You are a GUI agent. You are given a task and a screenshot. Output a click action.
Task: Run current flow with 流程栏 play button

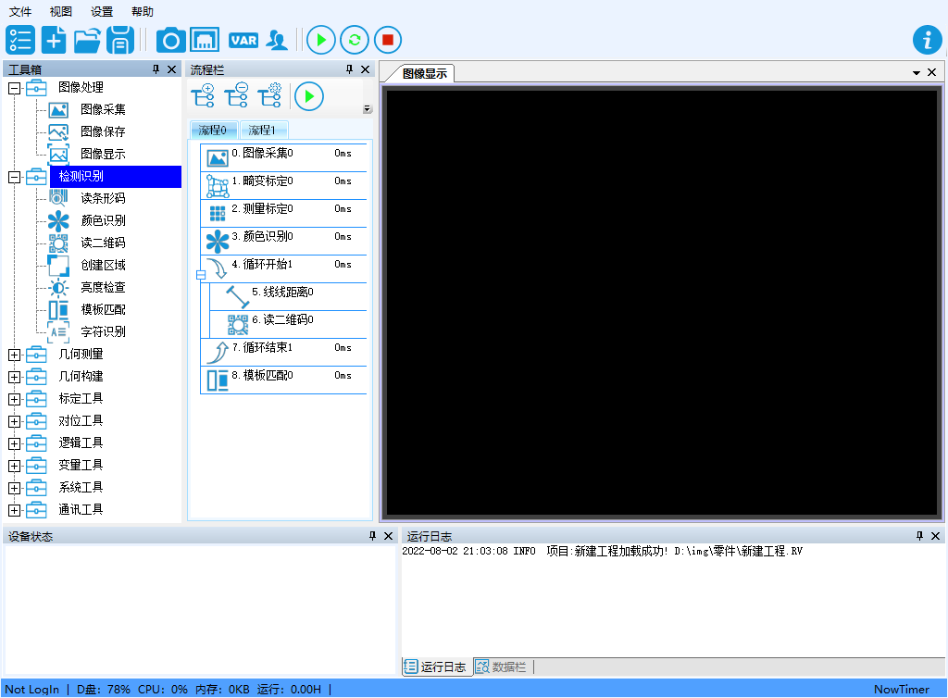pos(309,96)
